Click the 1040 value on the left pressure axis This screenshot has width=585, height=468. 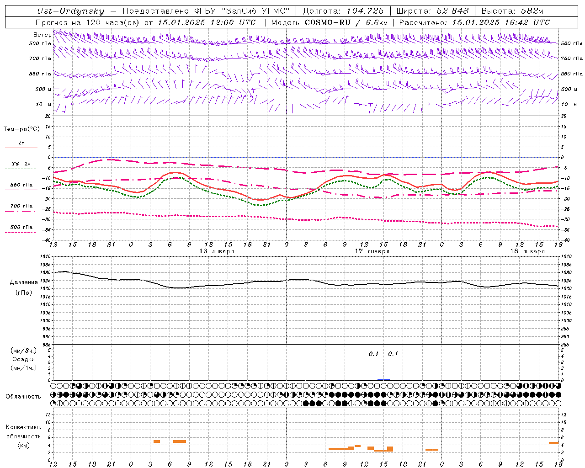point(45,257)
